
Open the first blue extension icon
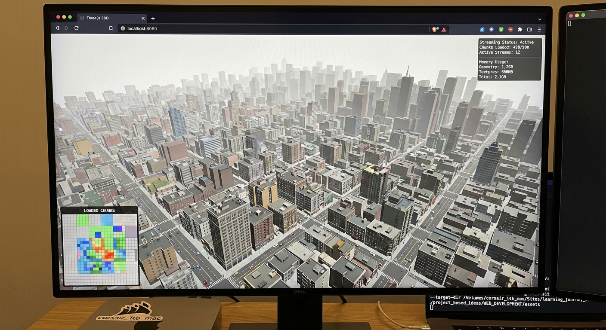click(482, 29)
